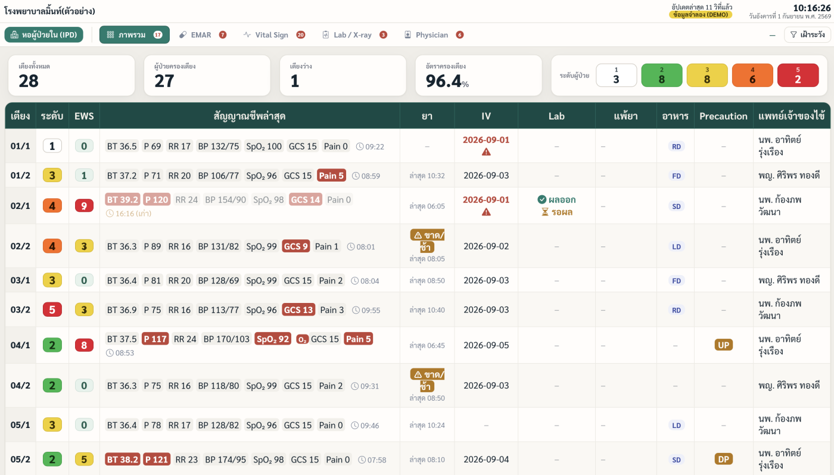Click the EWS score 8 badge for bed 04/1
Viewport: 834px width, 475px height.
click(84, 345)
